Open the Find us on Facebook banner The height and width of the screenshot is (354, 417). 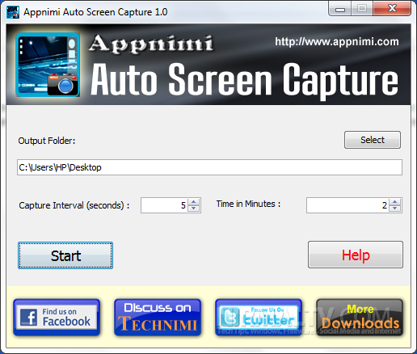[57, 318]
